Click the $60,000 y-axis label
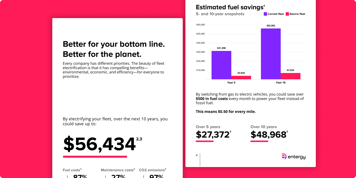This screenshot has height=178, width=356. coord(201,25)
